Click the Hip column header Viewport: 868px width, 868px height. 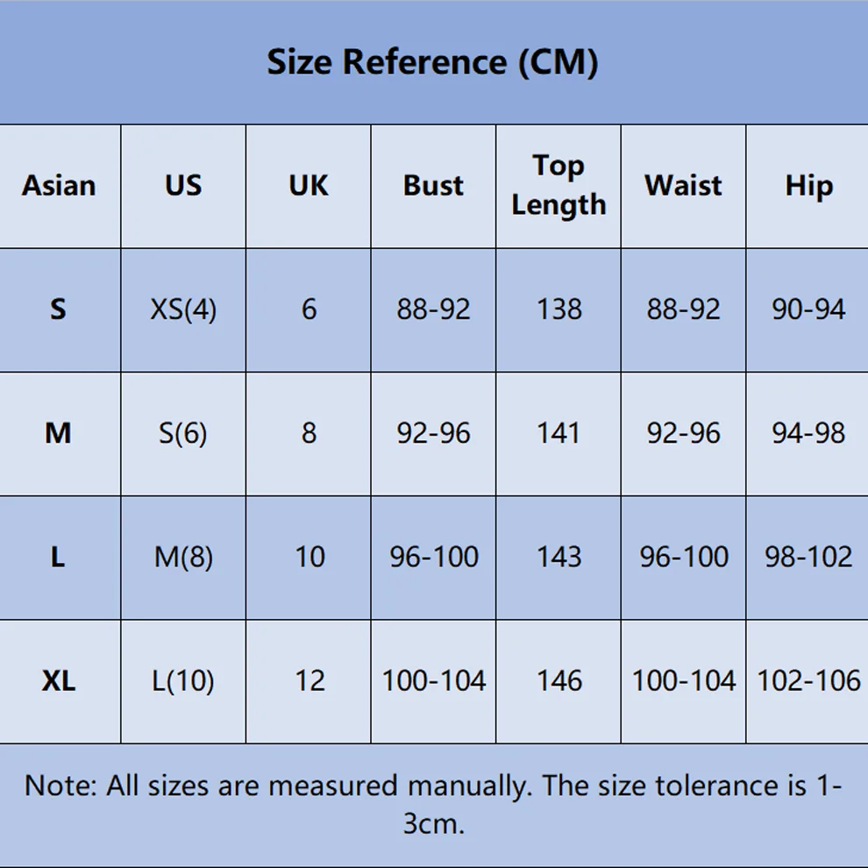coord(808,186)
